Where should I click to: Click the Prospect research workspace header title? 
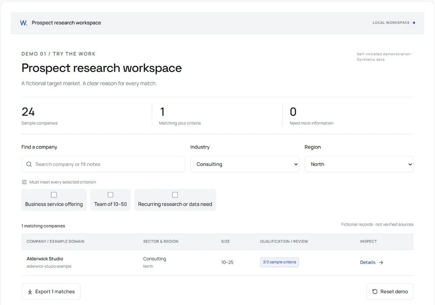[66, 23]
